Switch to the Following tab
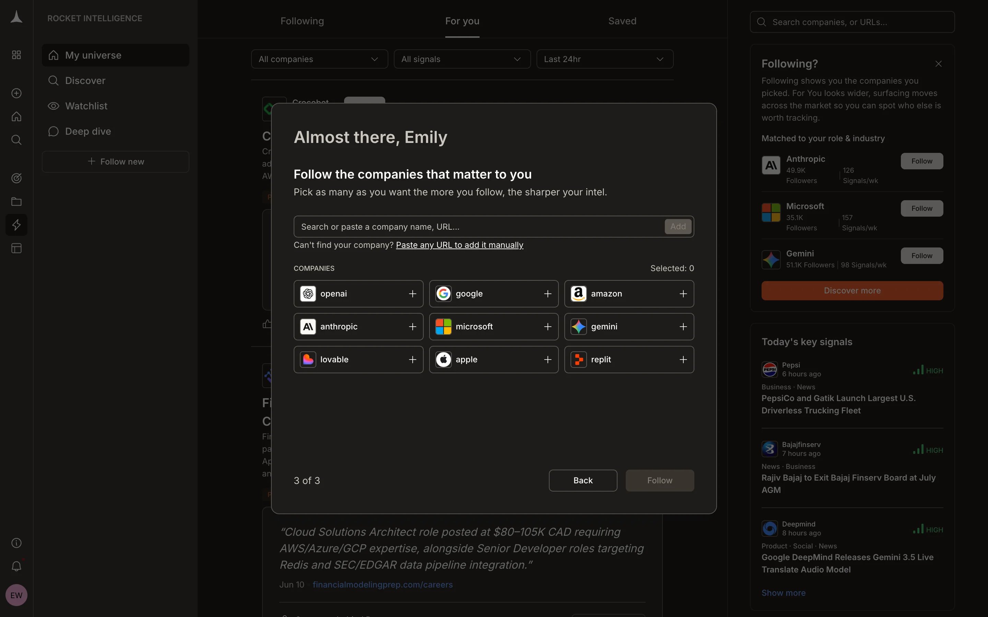The height and width of the screenshot is (617, 988). point(302,21)
